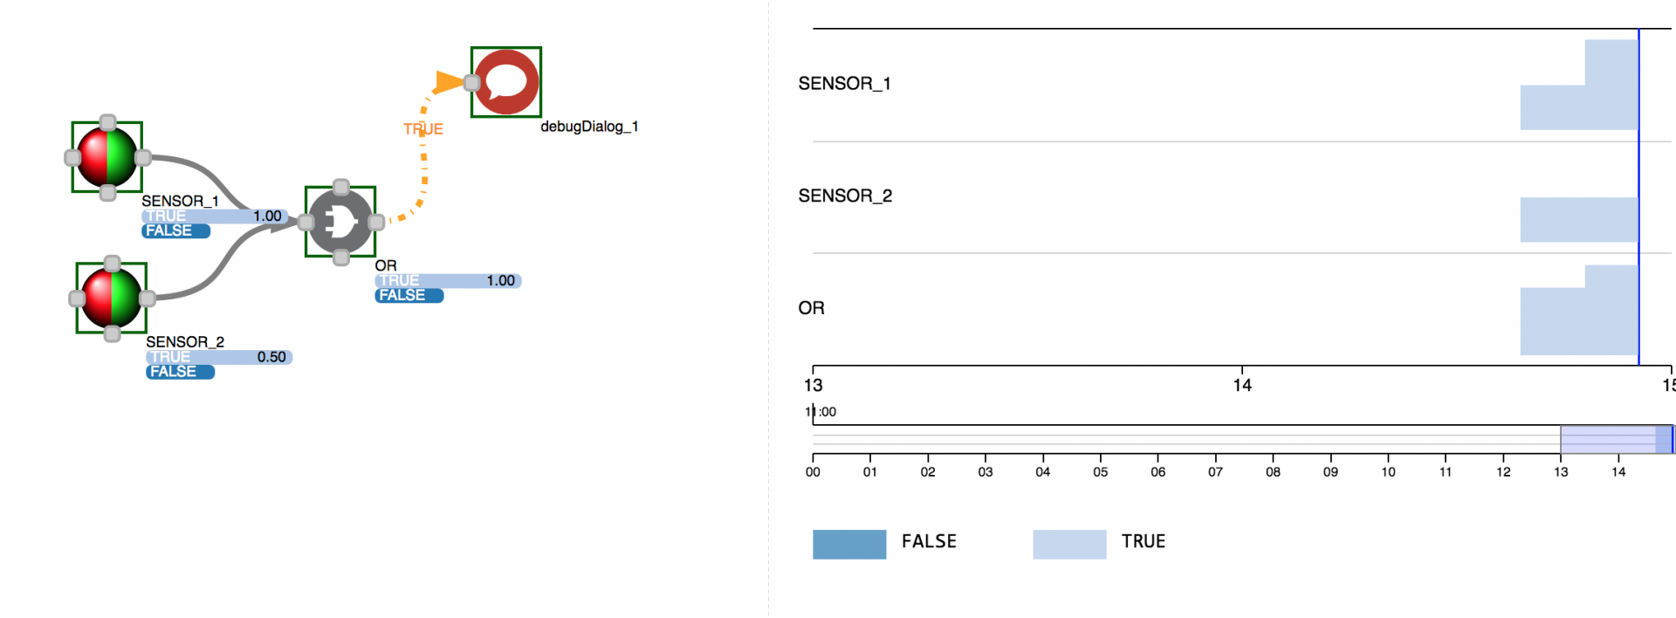Screen dimensions: 1676x618
Task: Set SENSOR_1 state to FALSE
Action: (x=175, y=231)
